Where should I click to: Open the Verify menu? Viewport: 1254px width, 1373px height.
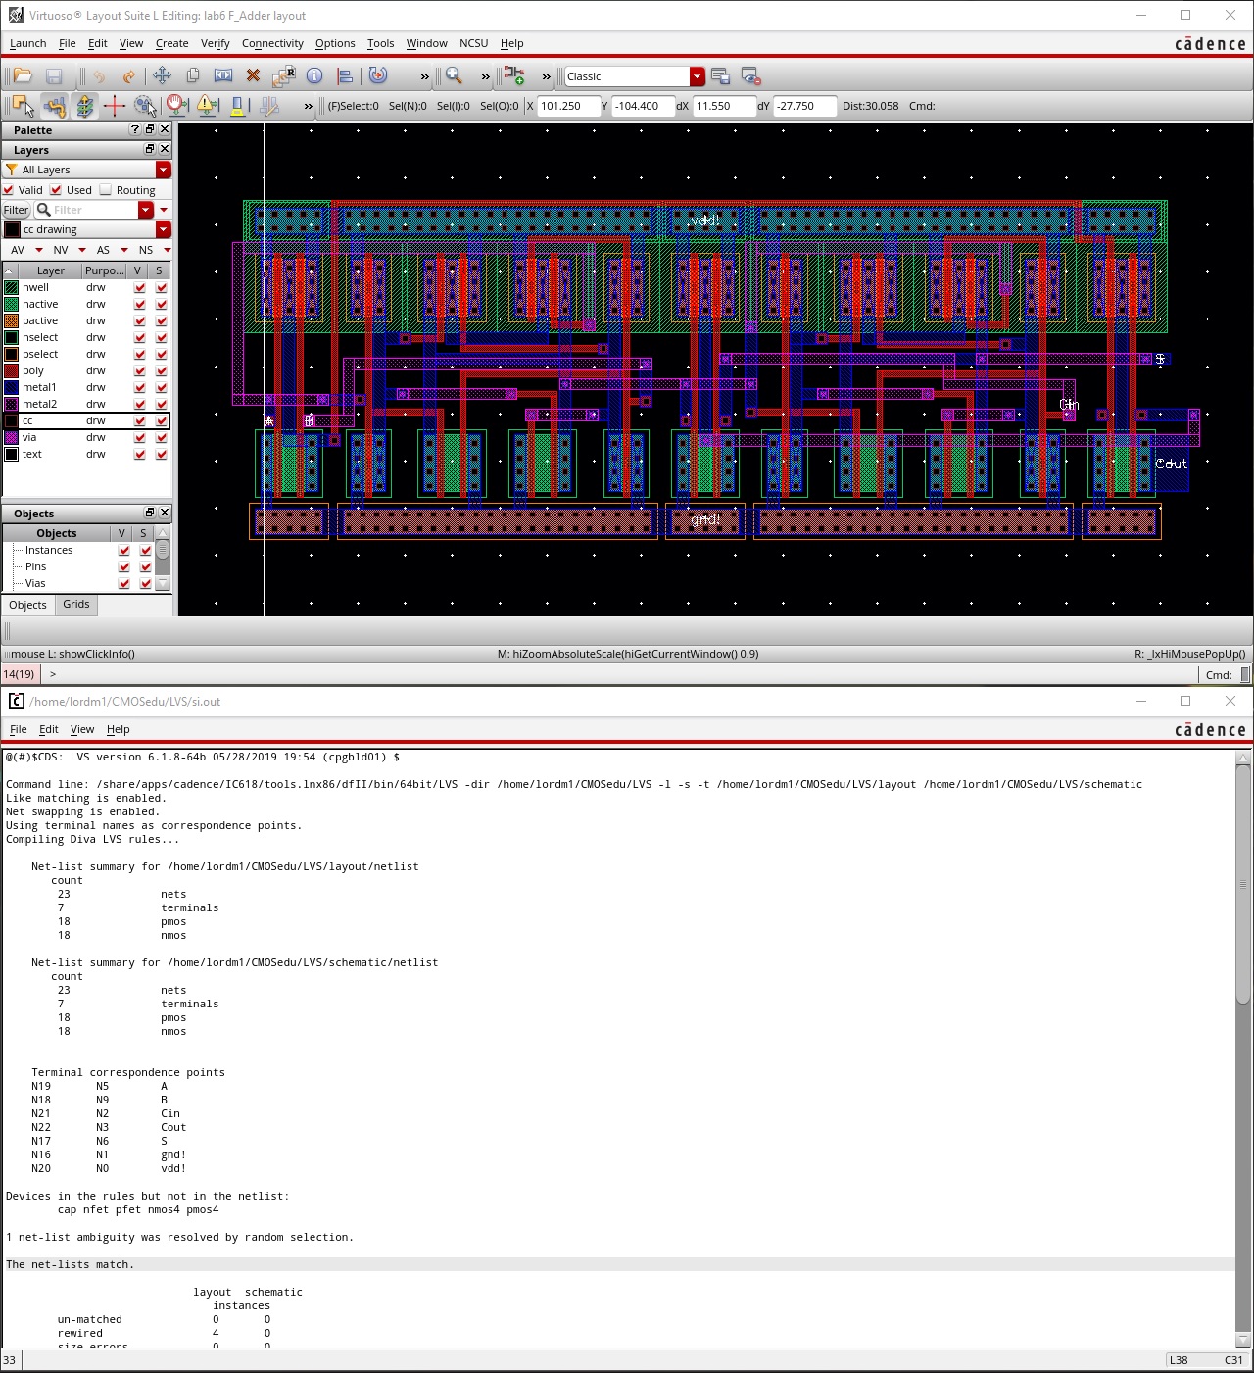click(215, 43)
